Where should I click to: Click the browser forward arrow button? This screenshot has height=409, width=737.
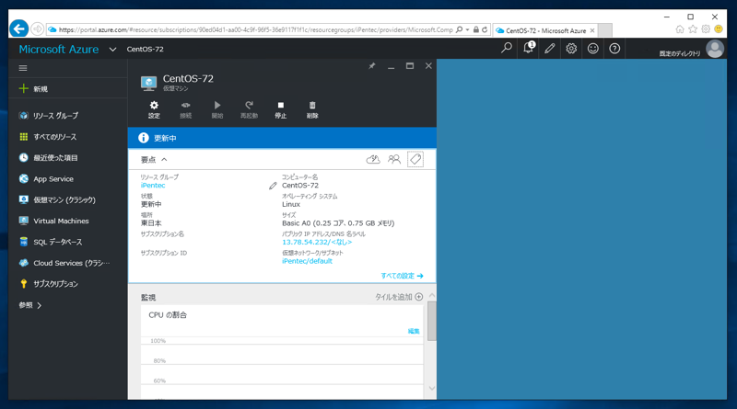[x=37, y=29]
